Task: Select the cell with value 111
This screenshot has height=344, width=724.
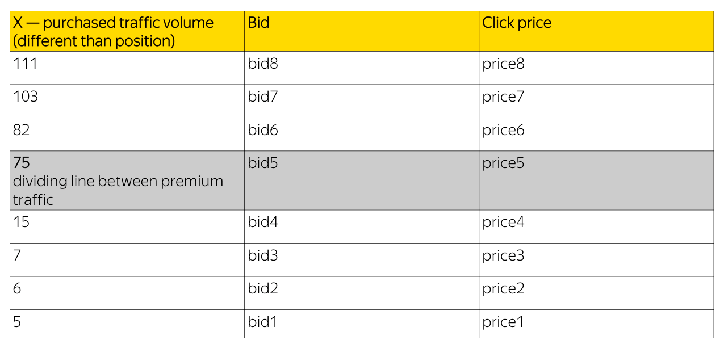Action: (x=26, y=64)
